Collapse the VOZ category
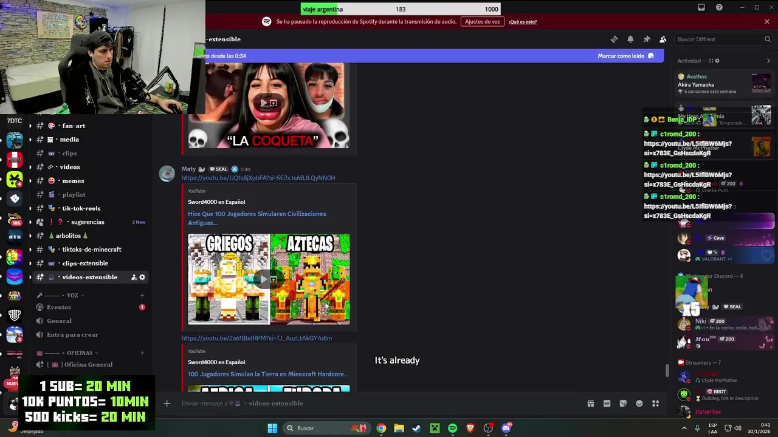Screen dimensions: 778x437 point(72,296)
